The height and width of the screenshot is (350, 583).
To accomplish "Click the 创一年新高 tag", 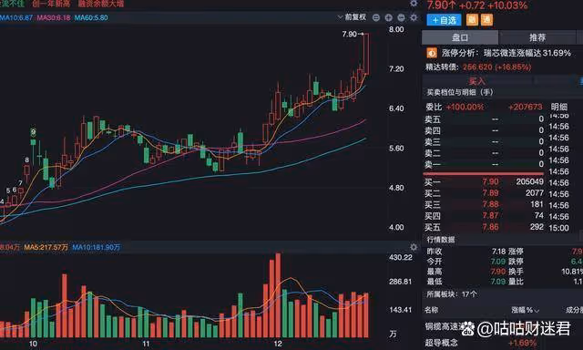I will 51,4.
